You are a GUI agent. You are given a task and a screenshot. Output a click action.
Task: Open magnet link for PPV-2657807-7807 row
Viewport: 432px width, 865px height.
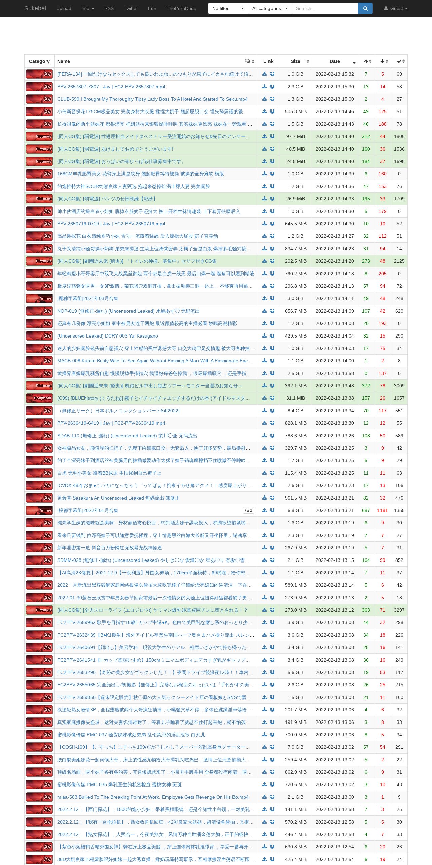pos(272,87)
